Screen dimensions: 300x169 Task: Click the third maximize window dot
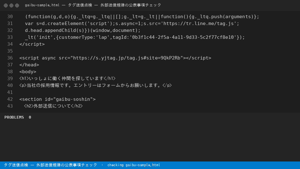click(x=17, y=5)
